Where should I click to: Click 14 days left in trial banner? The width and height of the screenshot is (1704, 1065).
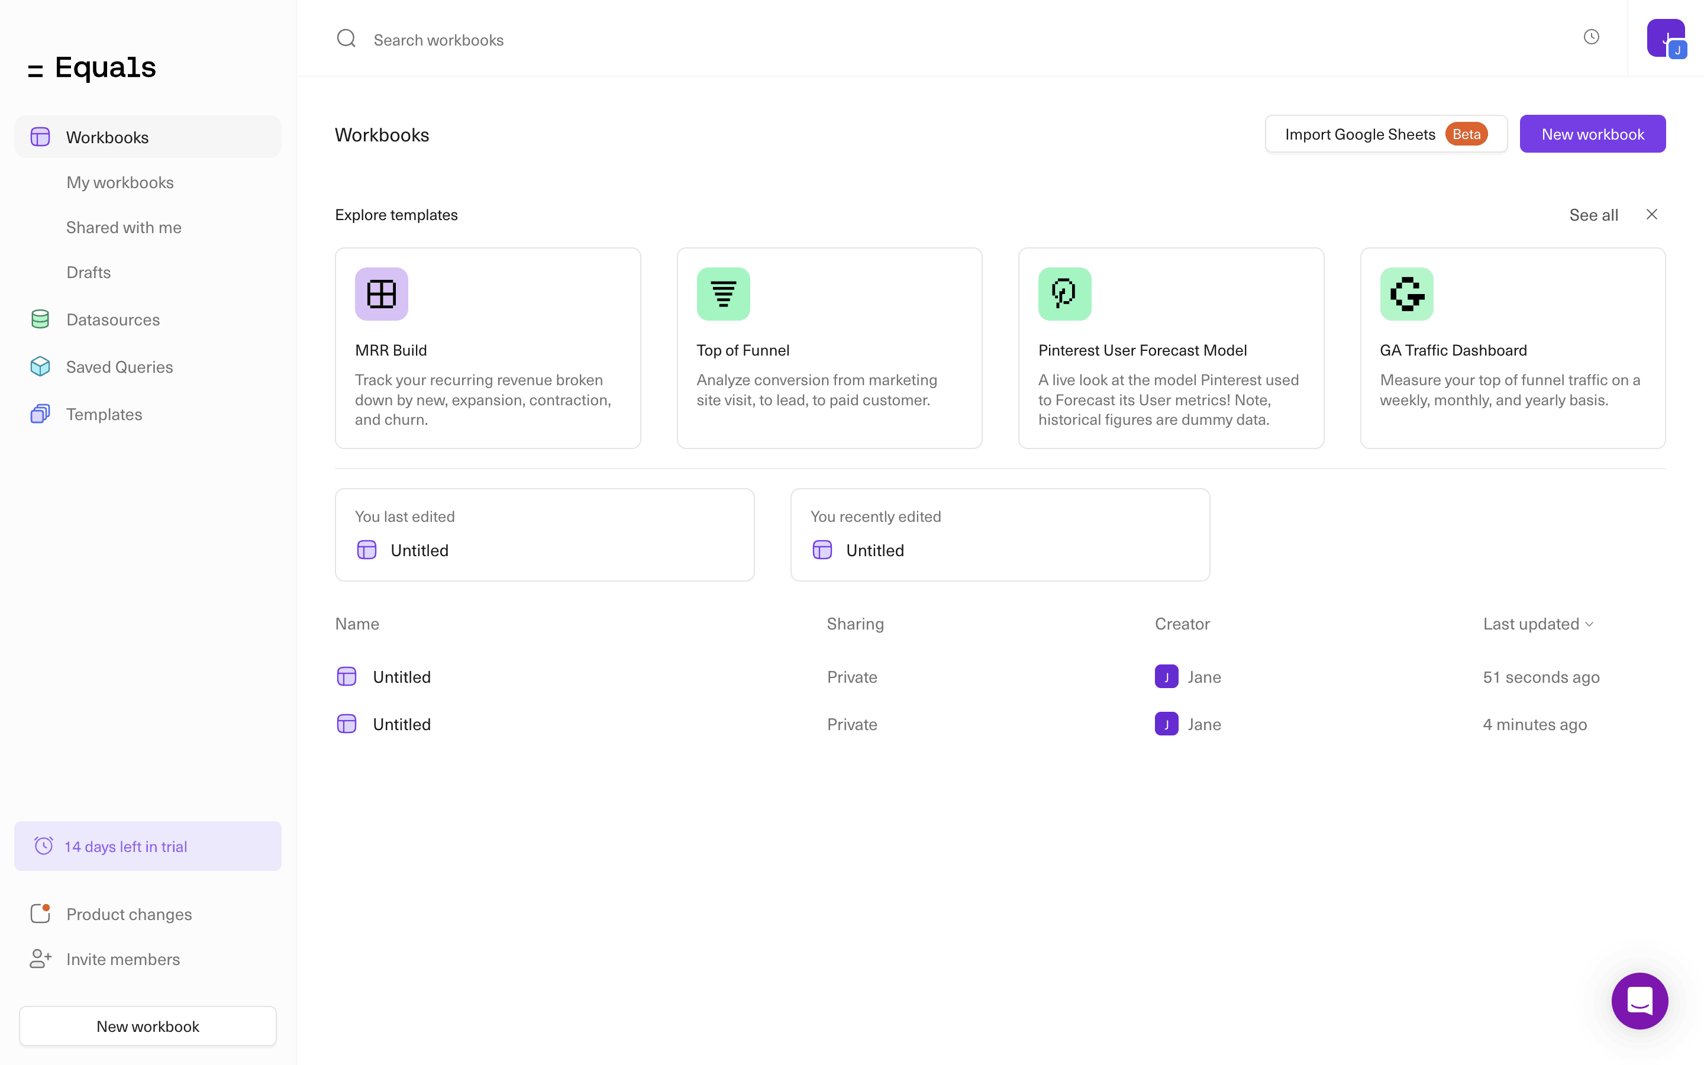(147, 846)
